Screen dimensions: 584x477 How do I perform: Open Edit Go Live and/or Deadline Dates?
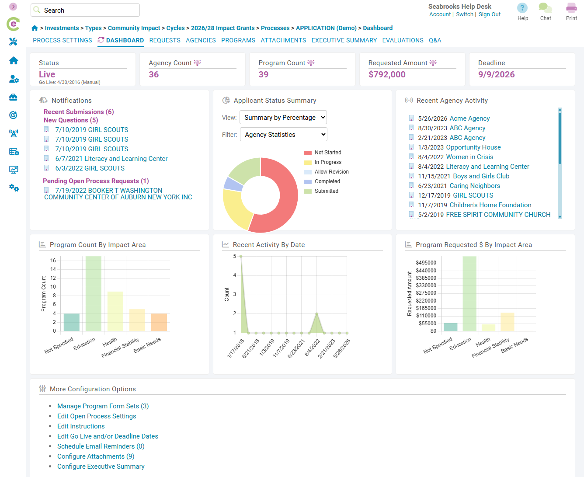click(108, 436)
